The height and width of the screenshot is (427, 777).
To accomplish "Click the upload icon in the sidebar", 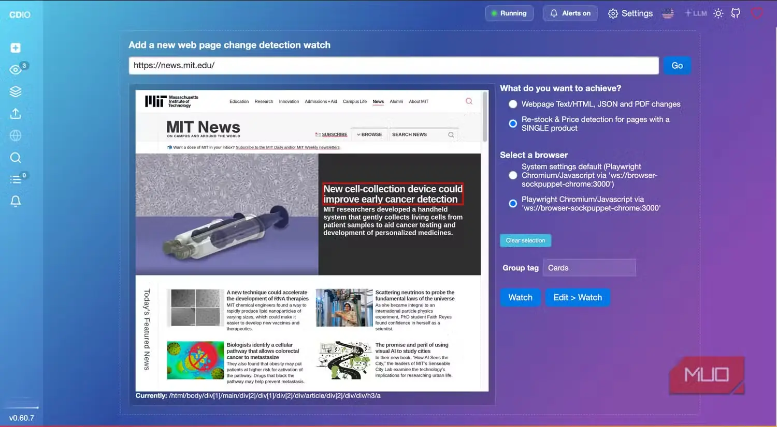I will 16,114.
